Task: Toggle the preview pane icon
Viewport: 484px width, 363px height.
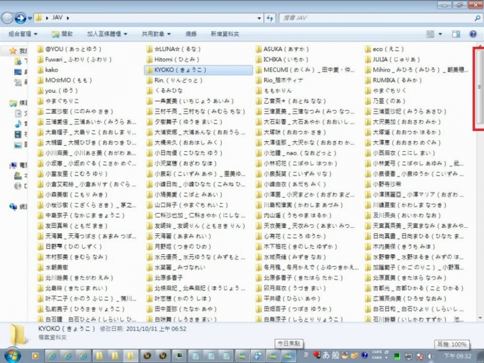Action: click(x=456, y=34)
